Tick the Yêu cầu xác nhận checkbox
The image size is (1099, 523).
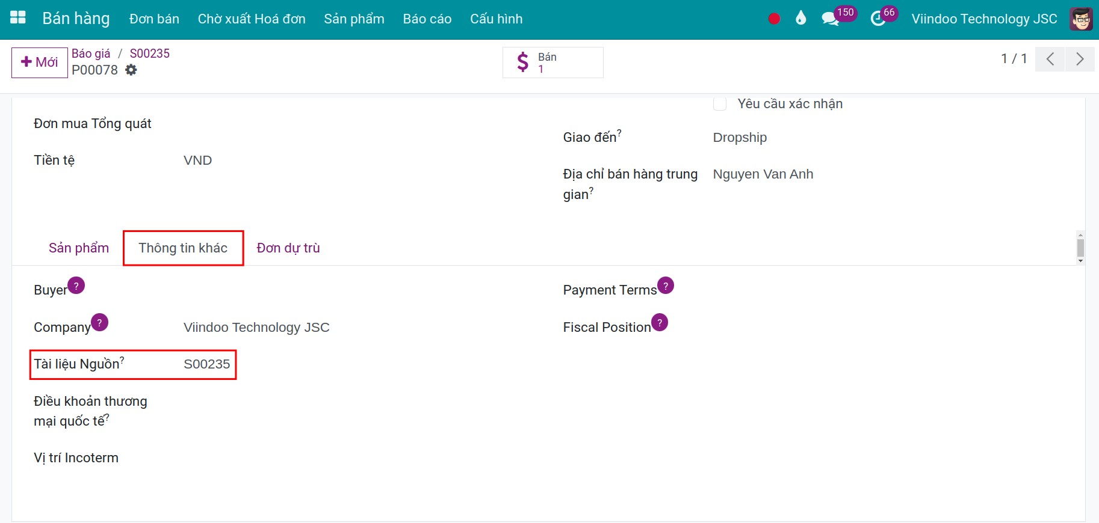click(720, 104)
